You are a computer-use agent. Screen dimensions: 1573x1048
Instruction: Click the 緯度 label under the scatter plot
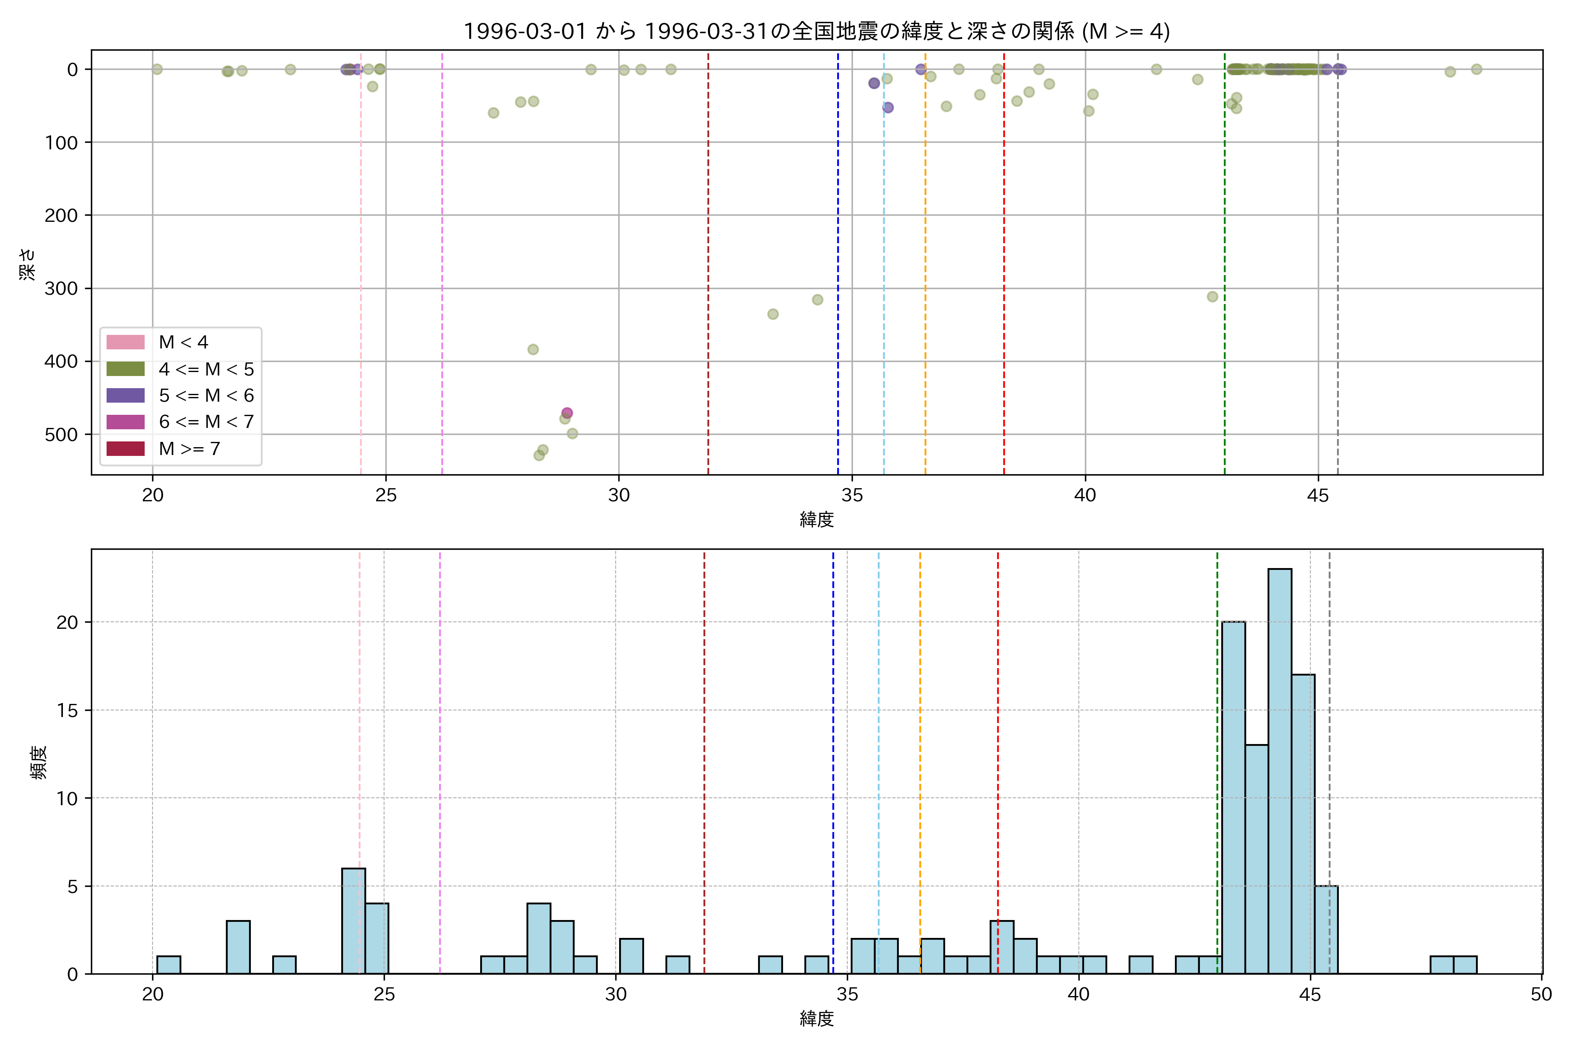click(x=817, y=519)
